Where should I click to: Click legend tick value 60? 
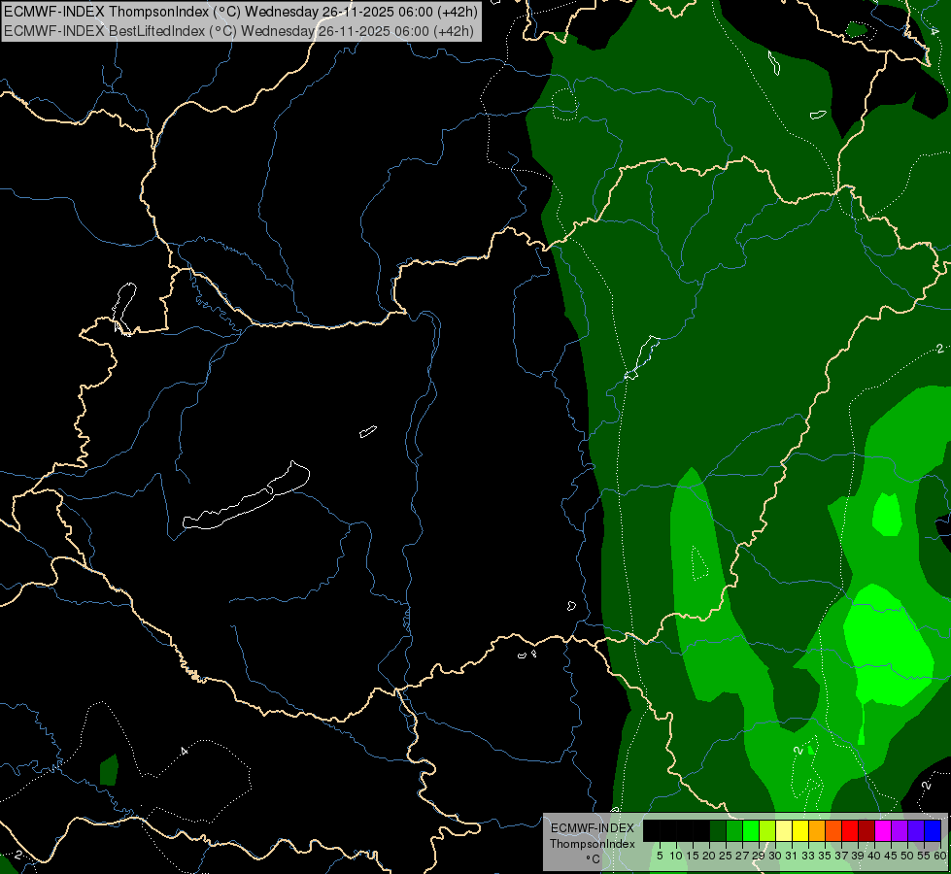coord(940,856)
